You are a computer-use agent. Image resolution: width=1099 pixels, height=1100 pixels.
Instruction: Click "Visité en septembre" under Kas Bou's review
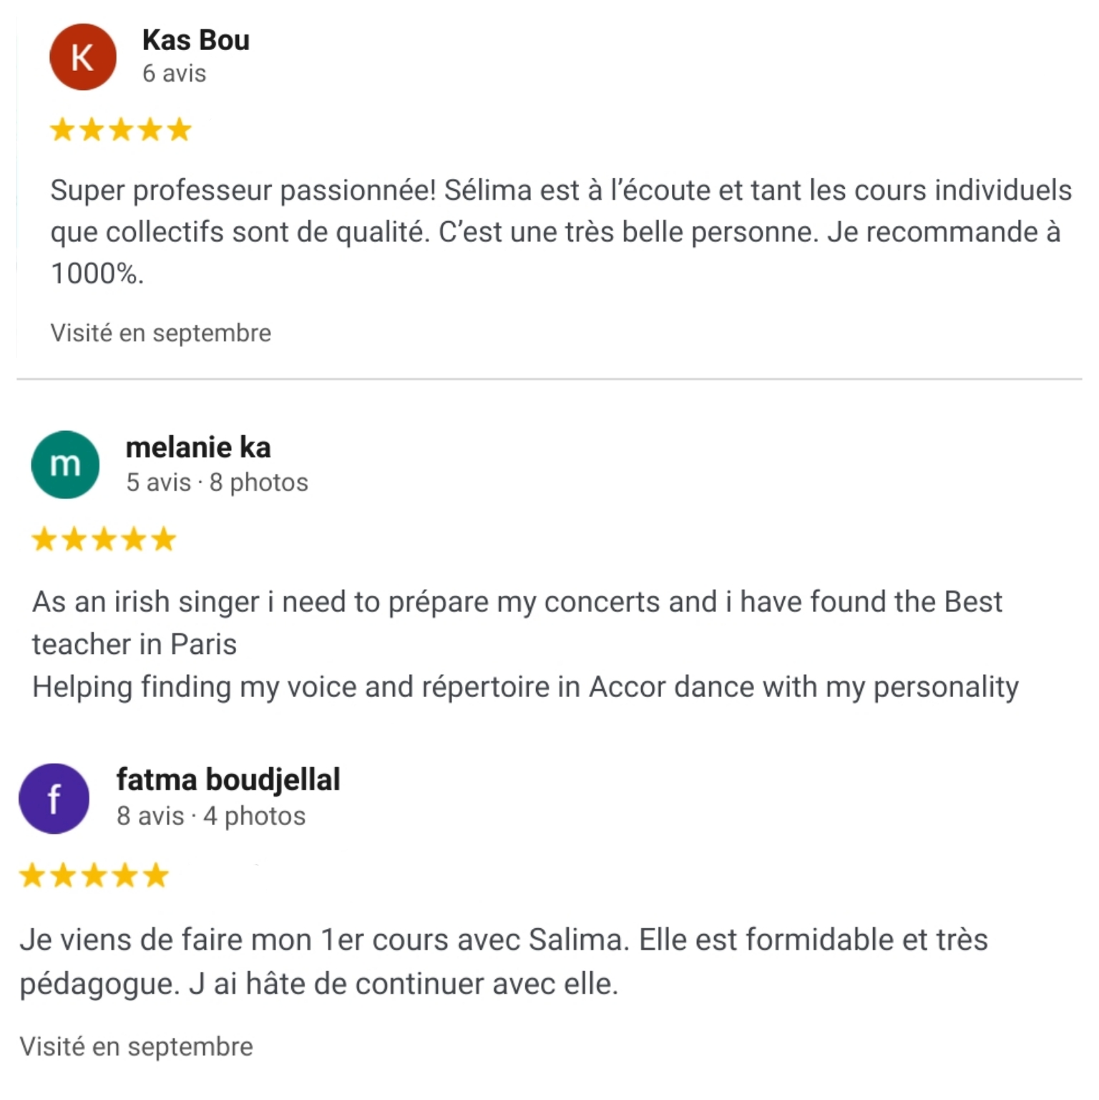[x=161, y=333]
